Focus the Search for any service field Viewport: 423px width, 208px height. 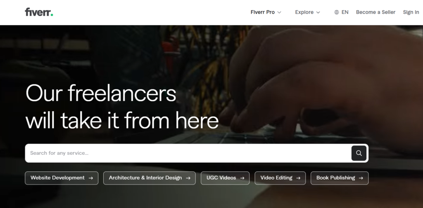pyautogui.click(x=188, y=153)
